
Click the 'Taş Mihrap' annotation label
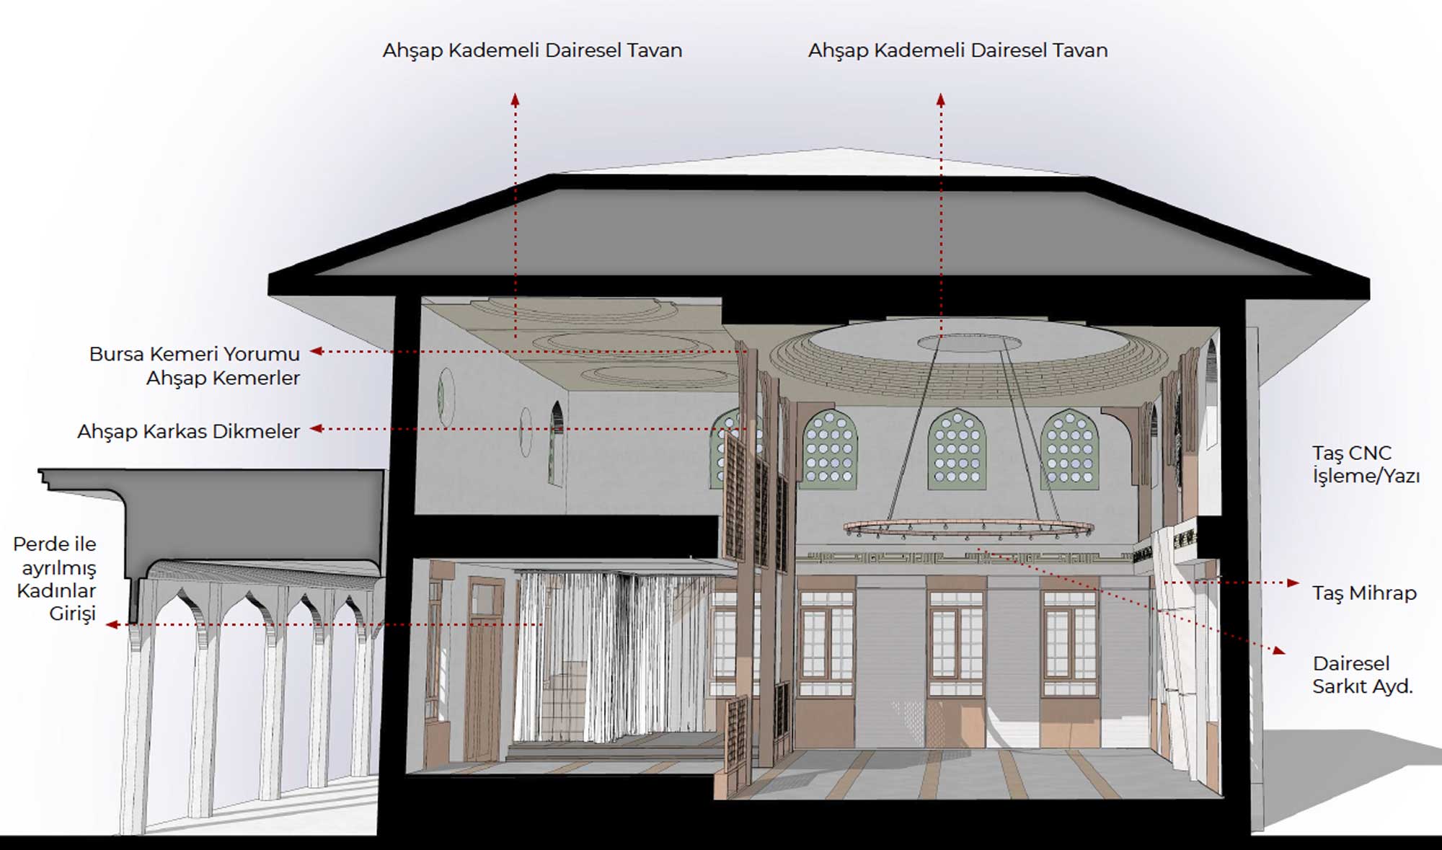(1364, 593)
